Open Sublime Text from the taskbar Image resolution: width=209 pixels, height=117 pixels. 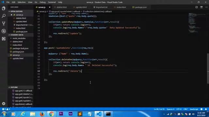pos(80,114)
